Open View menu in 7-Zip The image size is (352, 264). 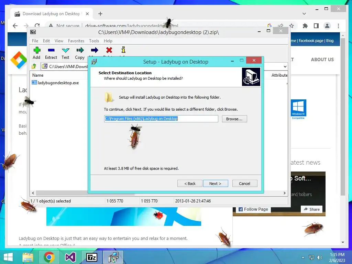59,41
